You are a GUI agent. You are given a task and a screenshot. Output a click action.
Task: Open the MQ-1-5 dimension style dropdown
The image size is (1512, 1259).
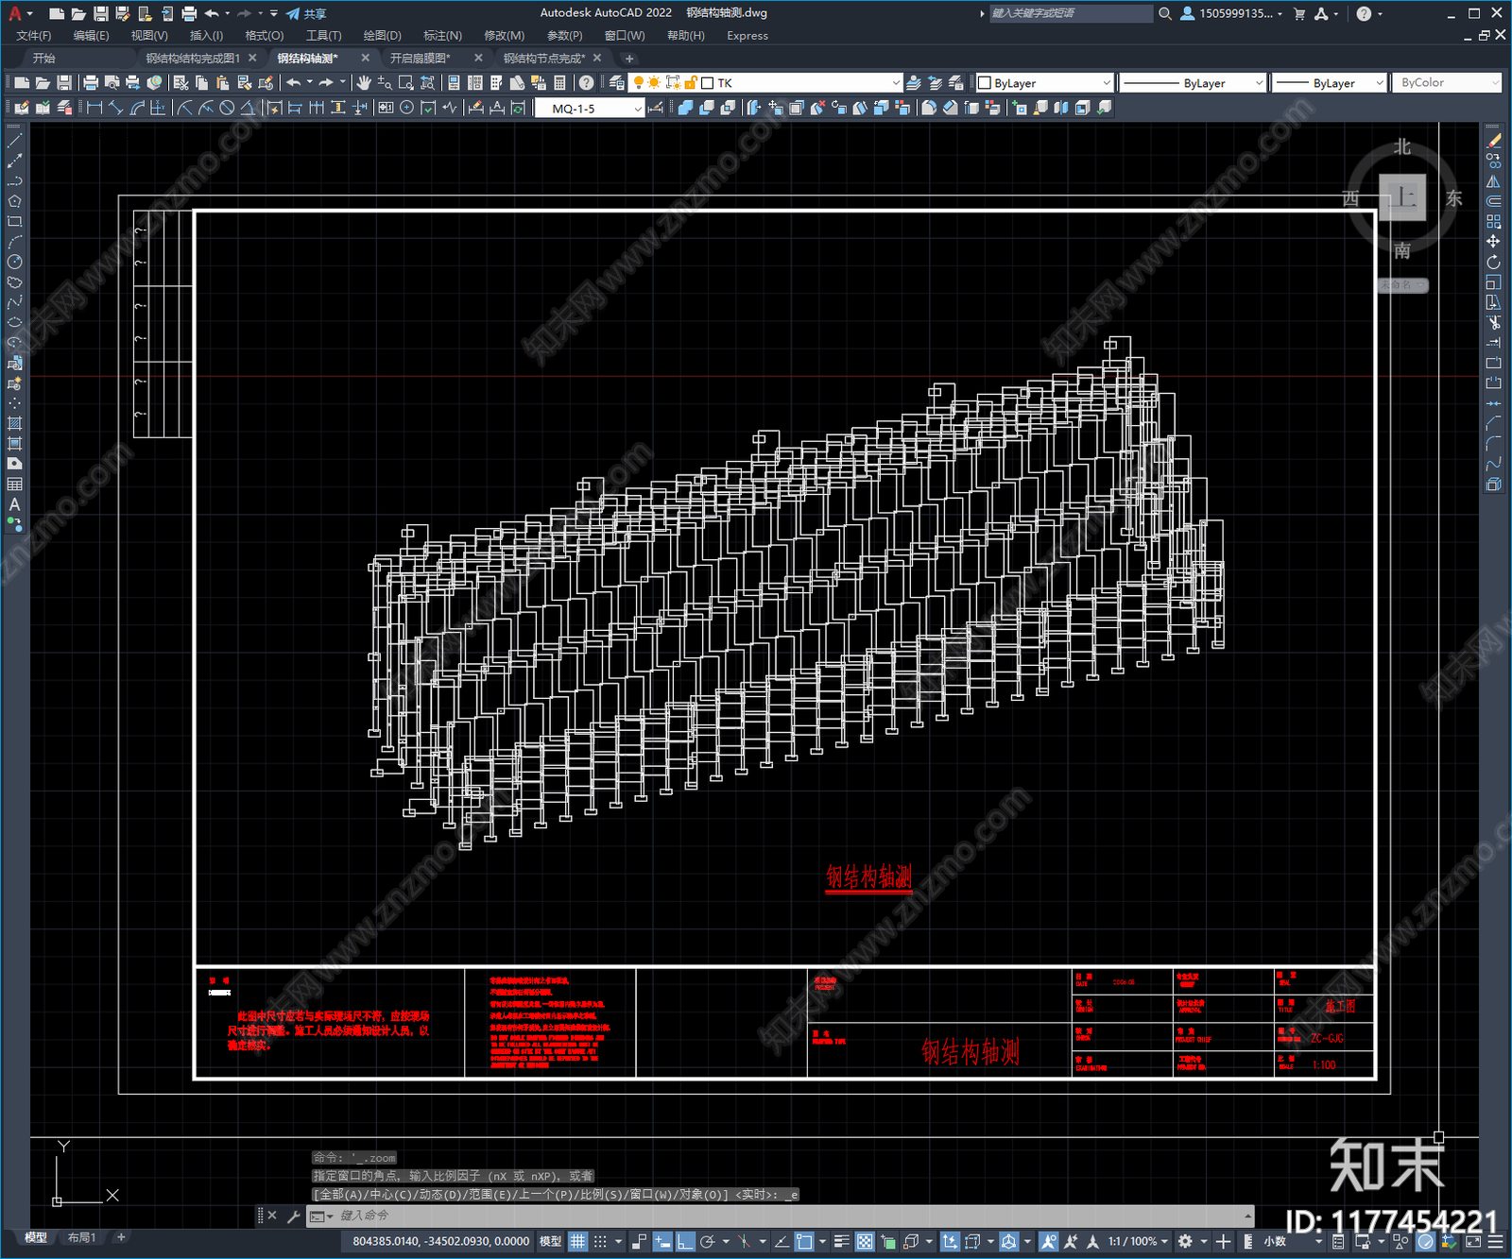pos(638,109)
